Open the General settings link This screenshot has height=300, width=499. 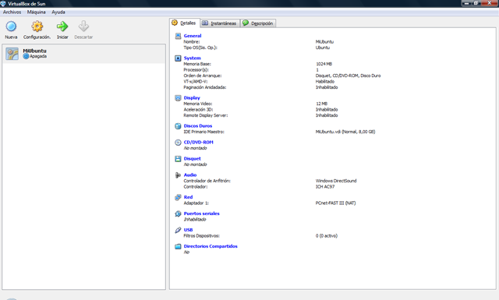click(x=193, y=36)
